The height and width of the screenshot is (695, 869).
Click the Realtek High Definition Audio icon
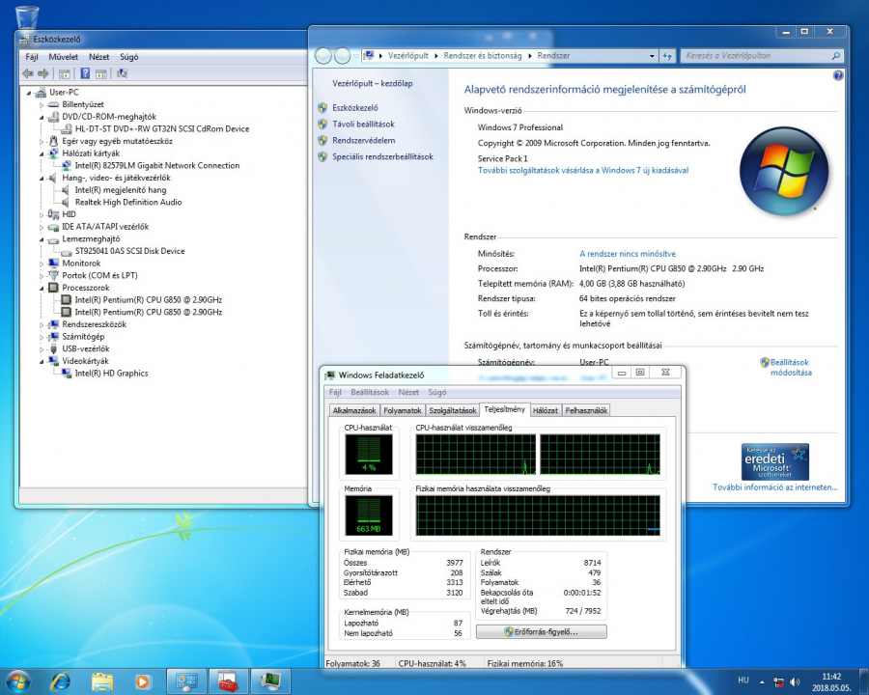click(66, 203)
